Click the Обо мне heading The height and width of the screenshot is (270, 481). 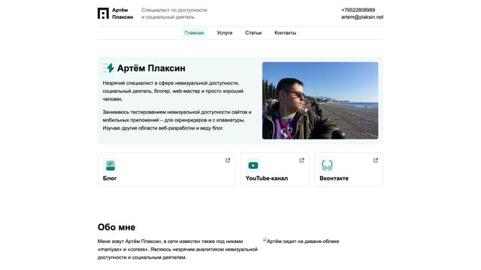pyautogui.click(x=116, y=227)
